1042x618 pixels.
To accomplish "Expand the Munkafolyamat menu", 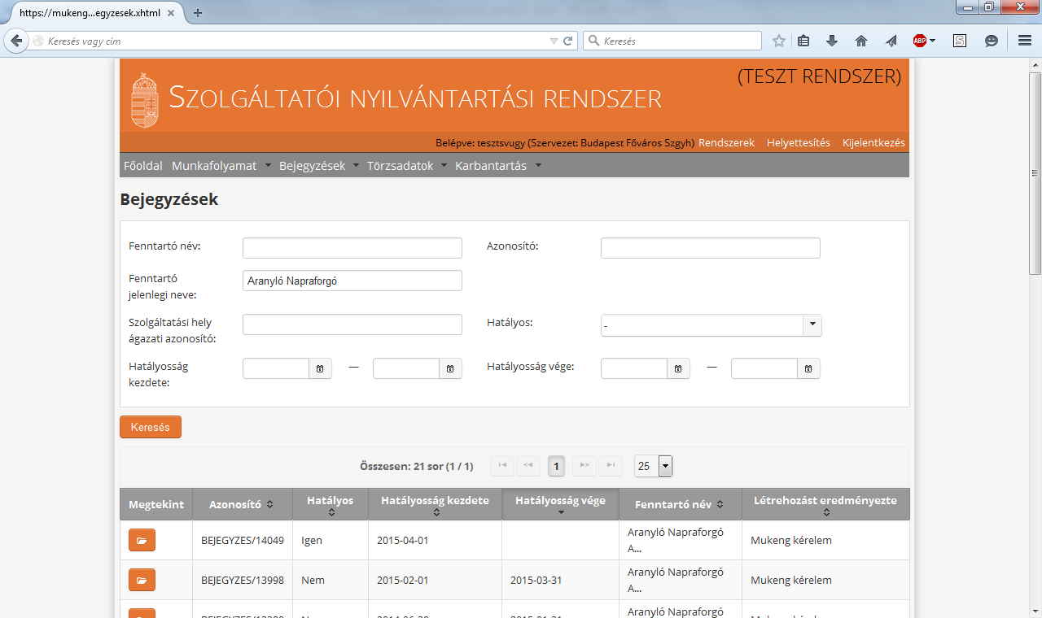I will click(221, 166).
